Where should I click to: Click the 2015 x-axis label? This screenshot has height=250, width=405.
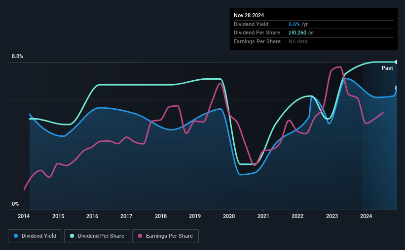click(x=58, y=216)
